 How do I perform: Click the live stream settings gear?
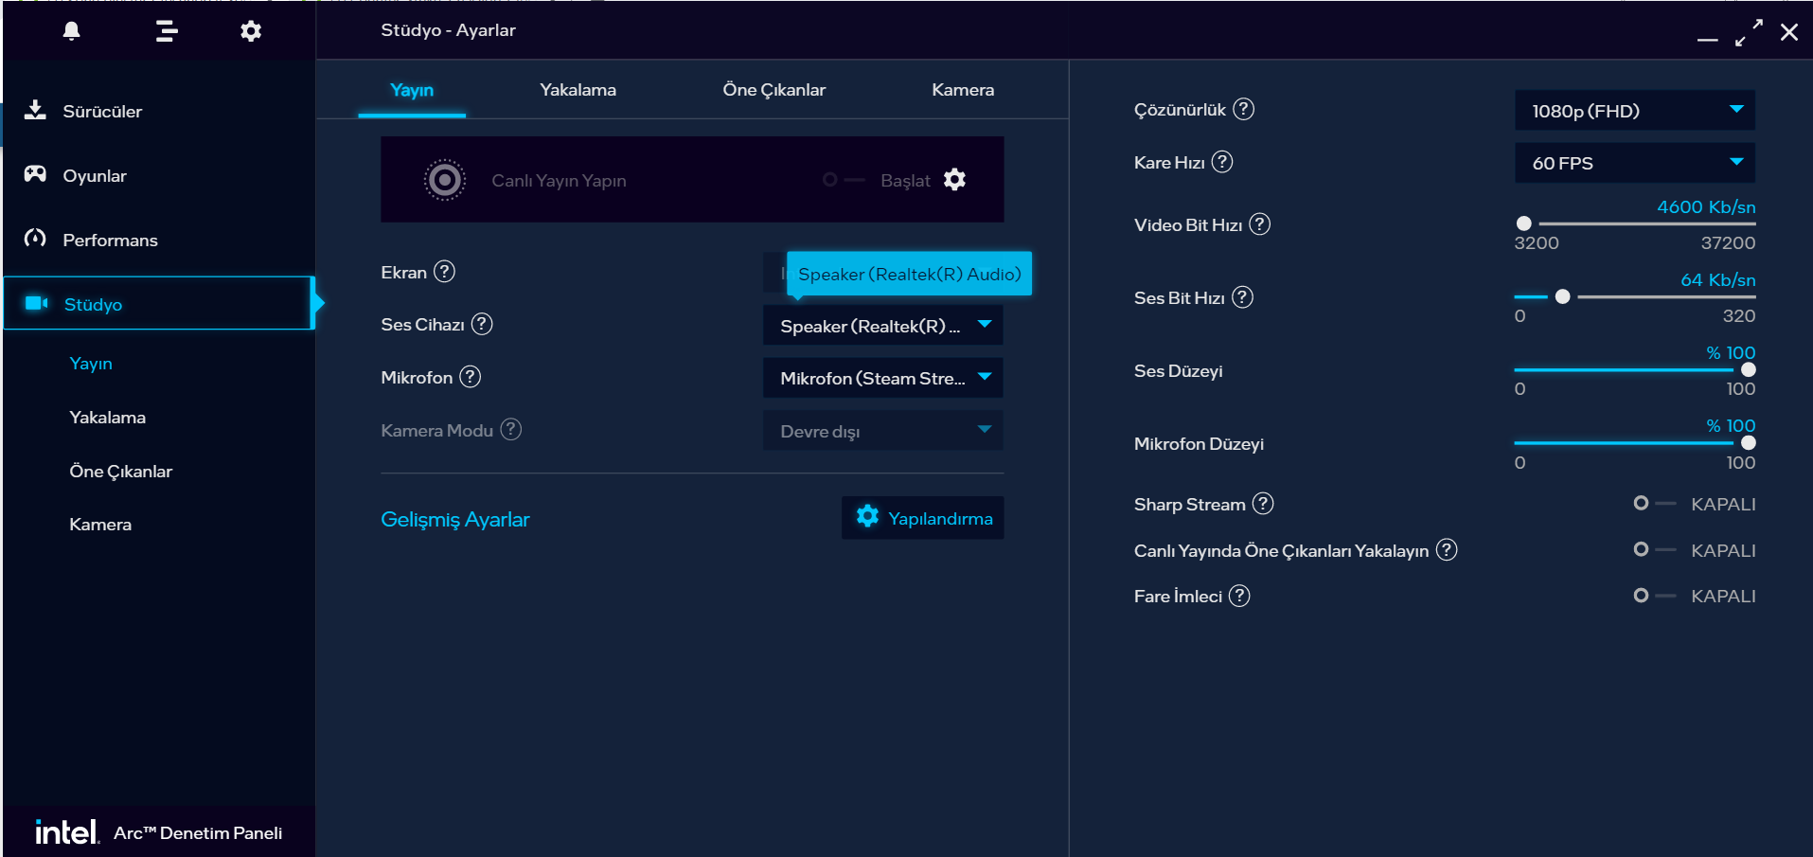pyautogui.click(x=955, y=180)
